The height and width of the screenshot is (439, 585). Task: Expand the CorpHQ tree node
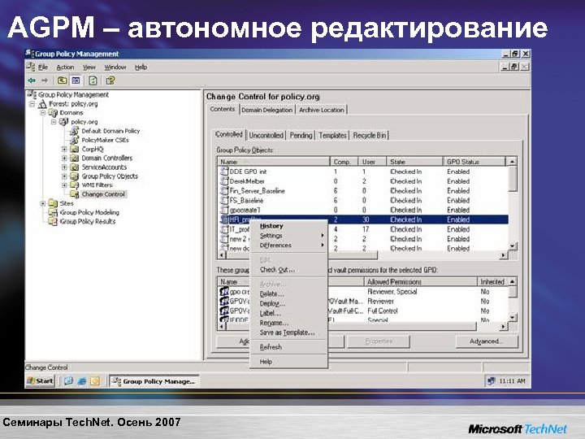tap(64, 150)
